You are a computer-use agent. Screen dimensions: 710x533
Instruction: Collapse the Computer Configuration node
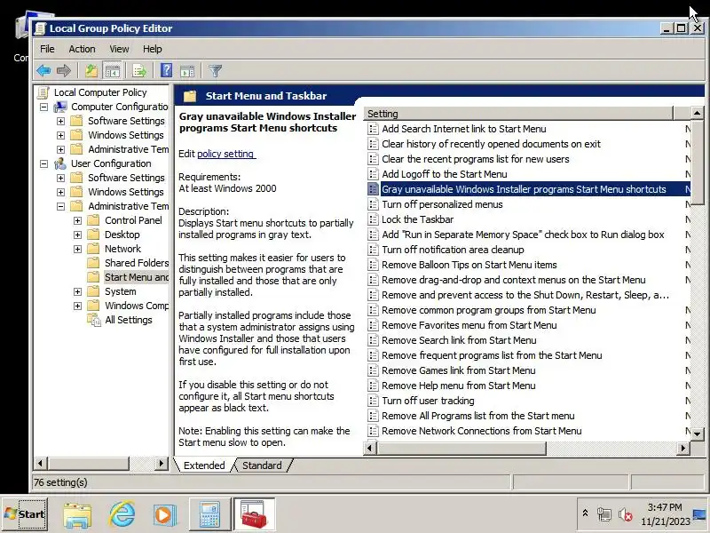coord(43,107)
